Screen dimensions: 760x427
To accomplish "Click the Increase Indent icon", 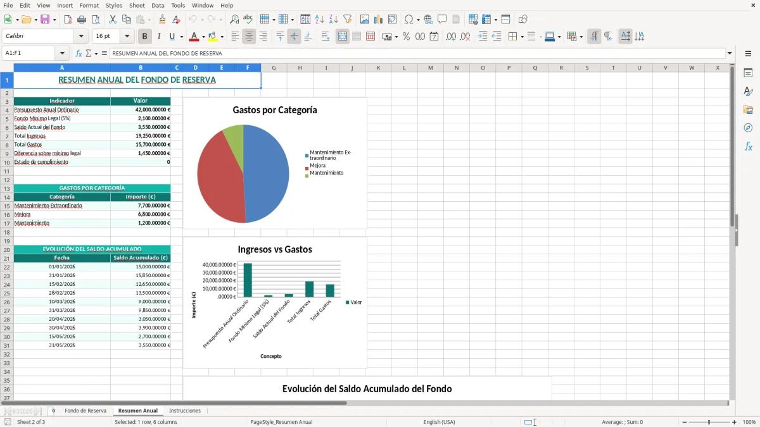I will 483,37.
